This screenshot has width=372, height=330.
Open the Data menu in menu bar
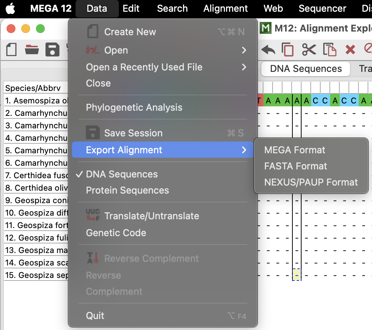point(97,8)
